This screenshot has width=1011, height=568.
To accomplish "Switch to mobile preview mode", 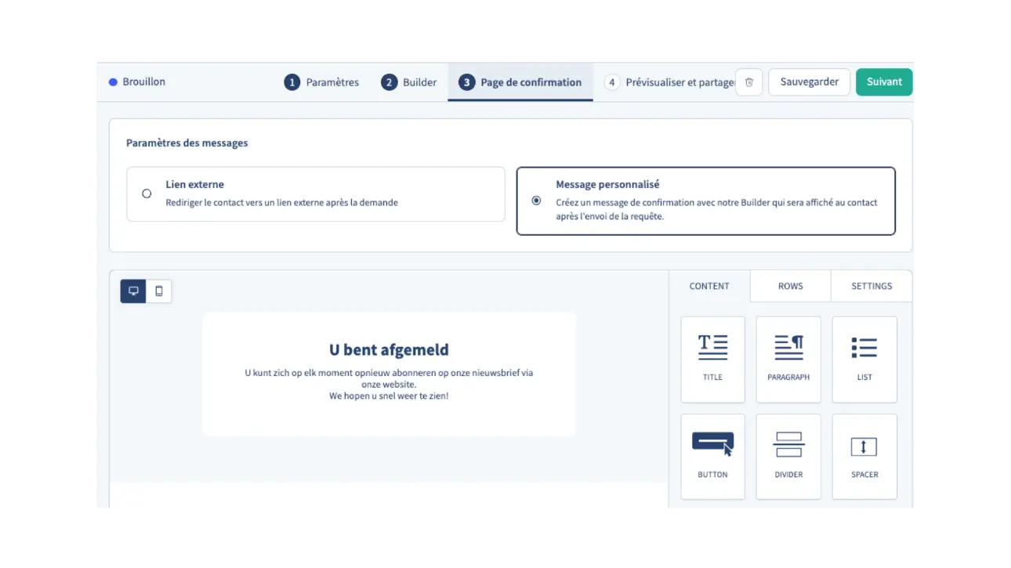I will 159,291.
